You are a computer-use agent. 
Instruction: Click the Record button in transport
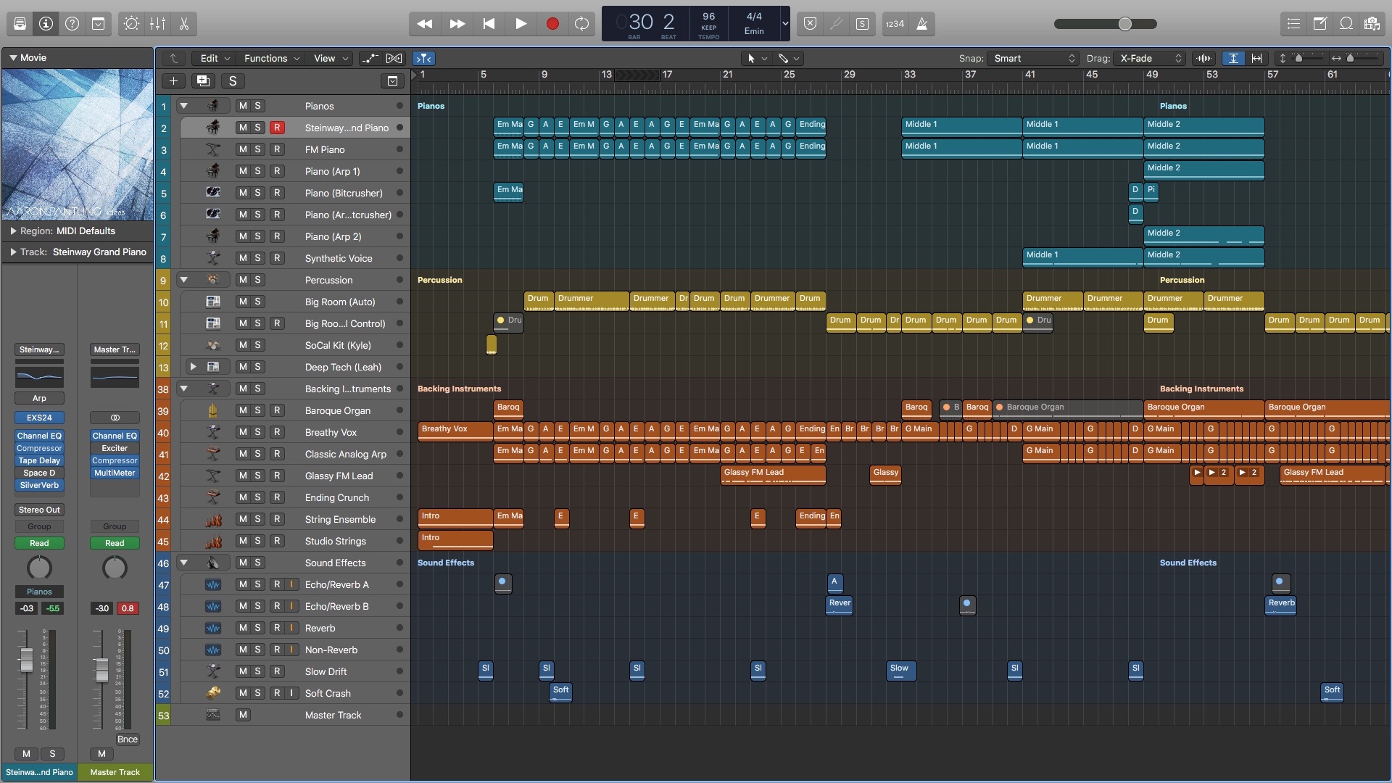point(552,24)
